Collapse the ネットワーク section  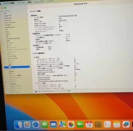(5, 69)
